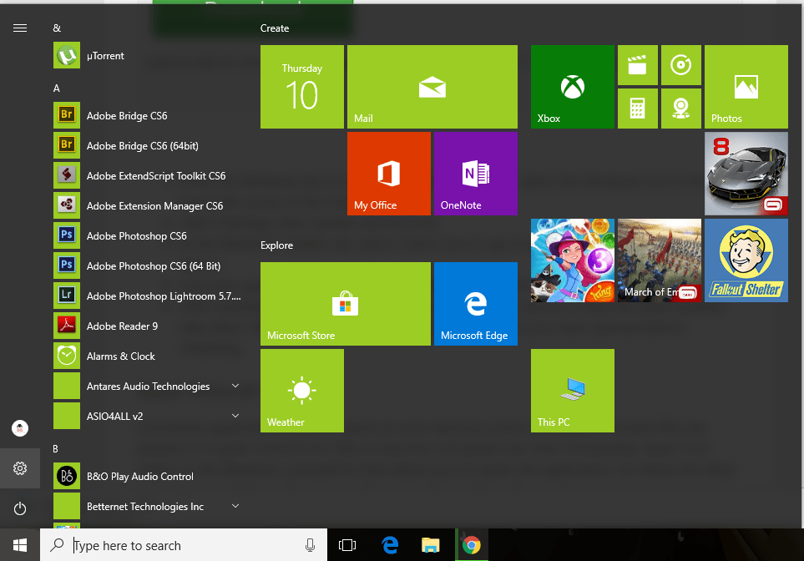This screenshot has width=804, height=561.
Task: Open B&O Play Audio Control
Action: (149, 477)
